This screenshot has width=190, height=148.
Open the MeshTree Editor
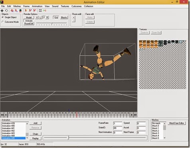tap(176, 123)
